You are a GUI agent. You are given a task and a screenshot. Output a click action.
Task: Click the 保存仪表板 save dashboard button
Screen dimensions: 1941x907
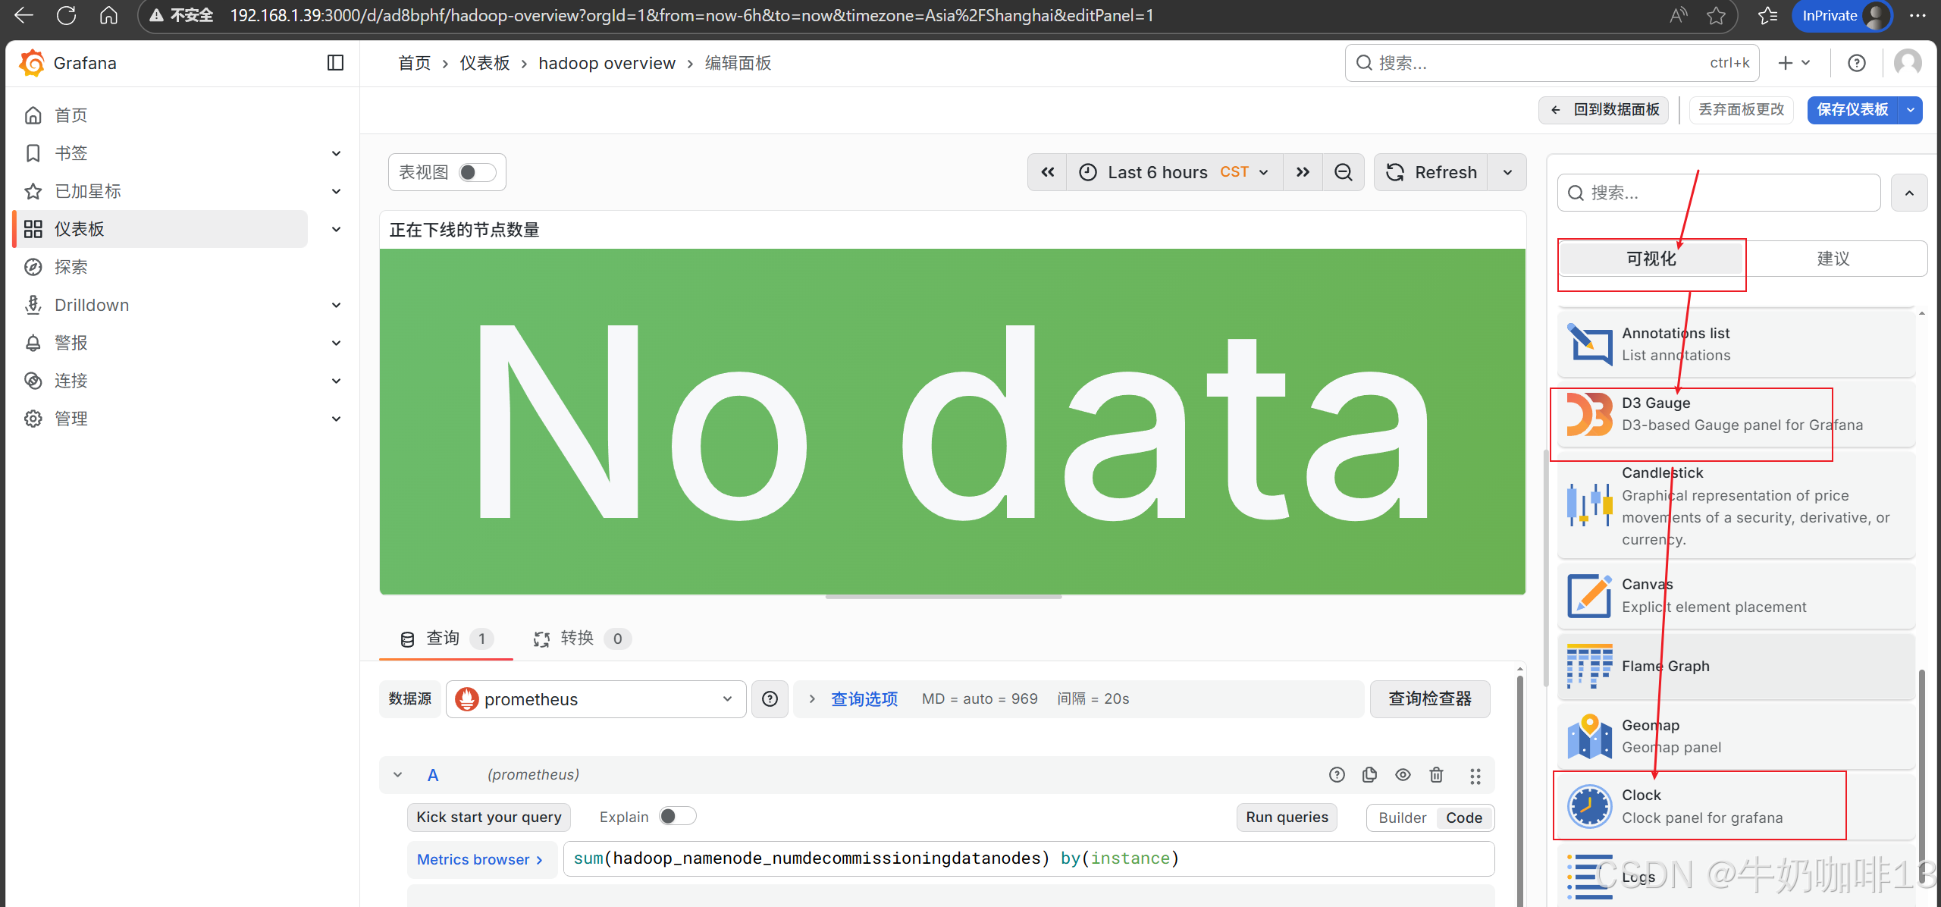(x=1852, y=110)
